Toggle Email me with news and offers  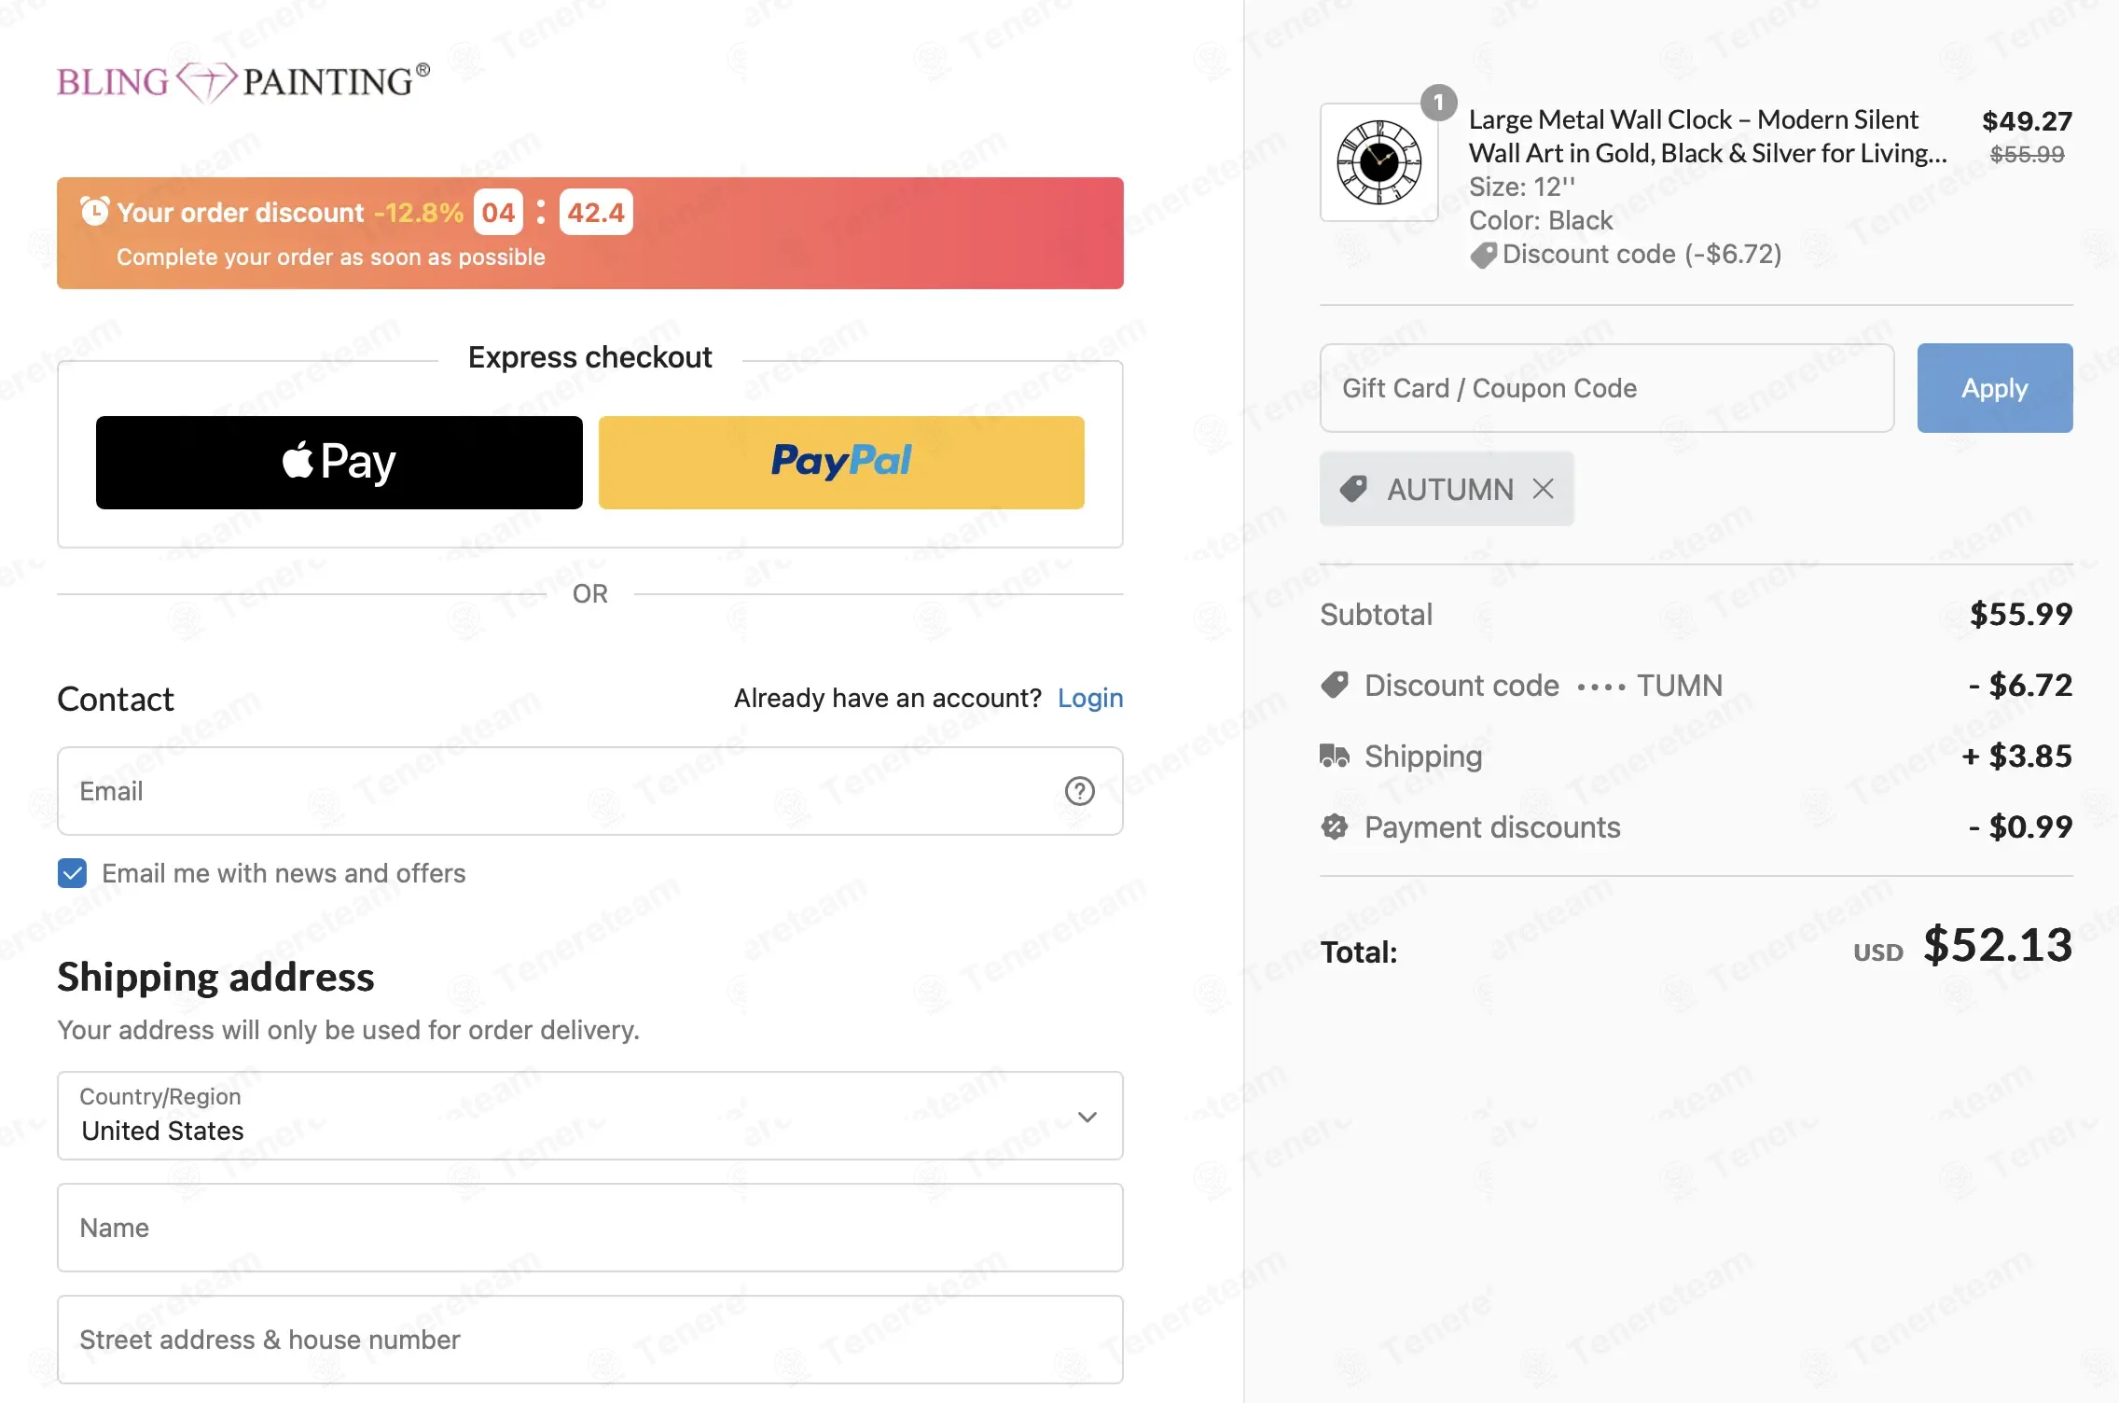click(x=72, y=873)
